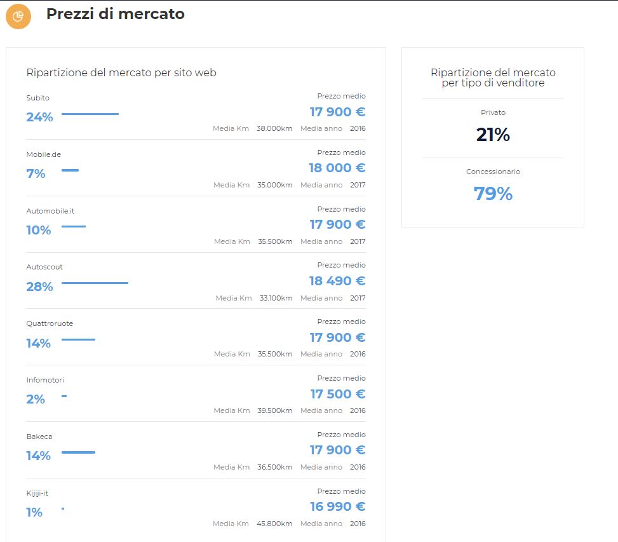Click the Prezzi di mercato heading
This screenshot has height=542, width=618.
(115, 14)
